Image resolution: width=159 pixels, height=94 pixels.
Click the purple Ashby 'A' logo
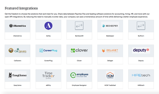48,26
